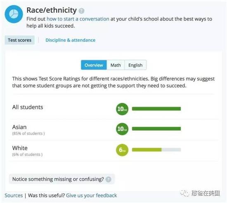Switch to English test scores
Image resolution: width=227 pixels, height=203 pixels.
click(x=135, y=65)
